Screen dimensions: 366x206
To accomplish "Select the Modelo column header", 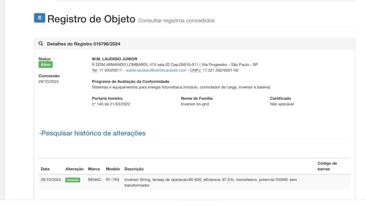I will tap(113, 169).
